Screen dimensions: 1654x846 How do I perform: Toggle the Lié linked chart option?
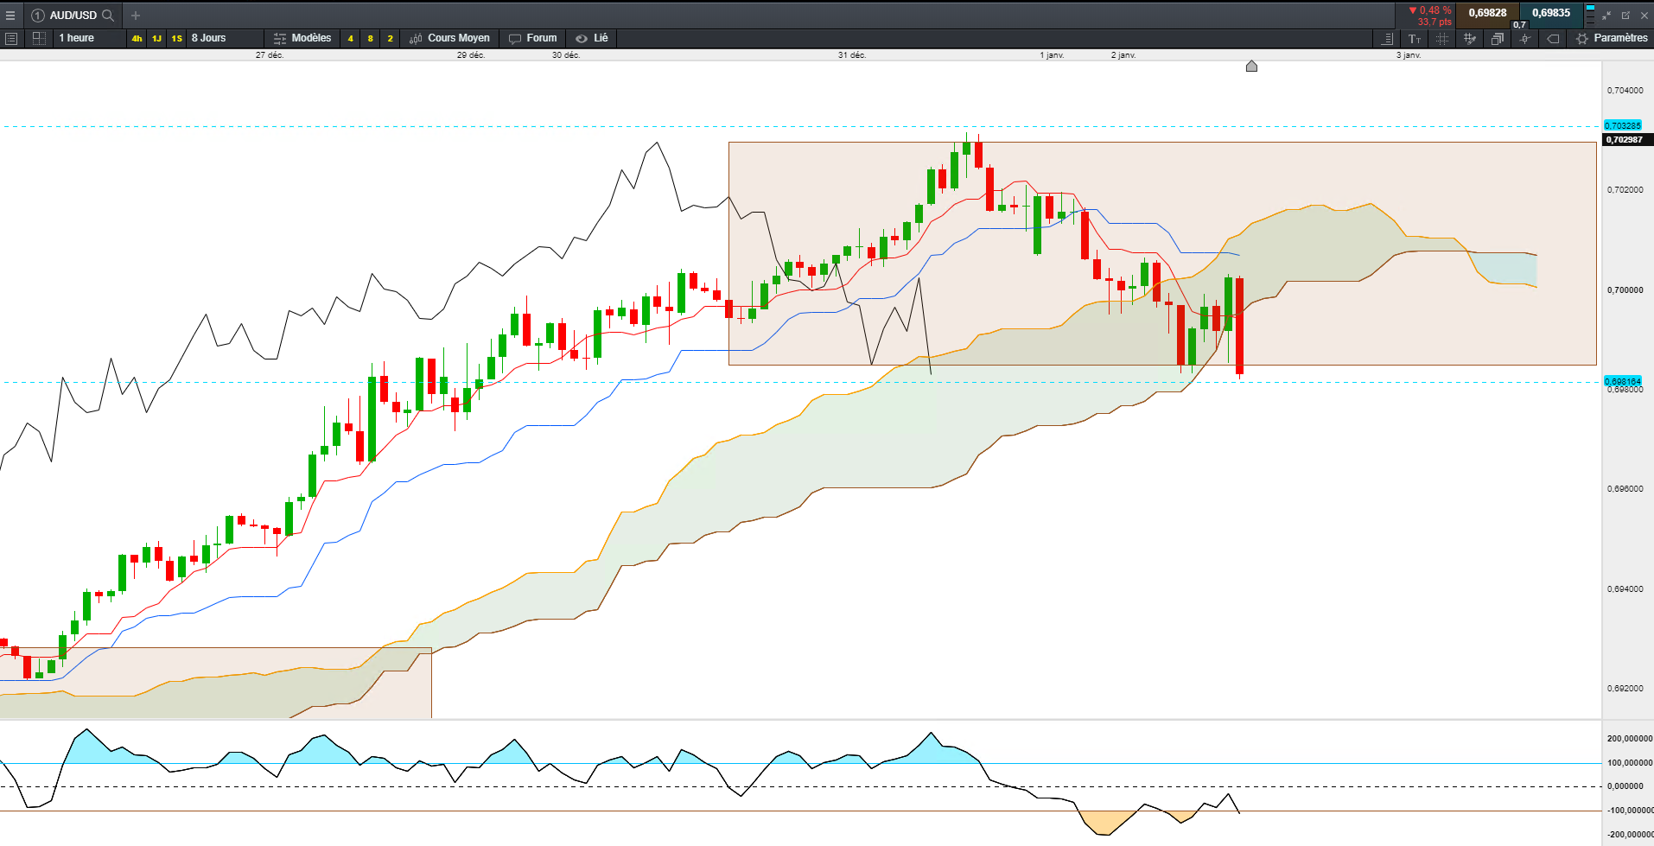point(592,38)
